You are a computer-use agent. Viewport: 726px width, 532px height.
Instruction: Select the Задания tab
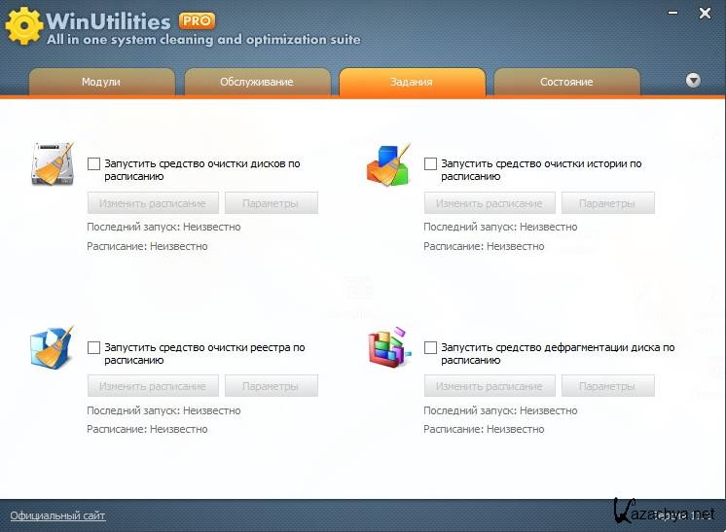coord(412,83)
